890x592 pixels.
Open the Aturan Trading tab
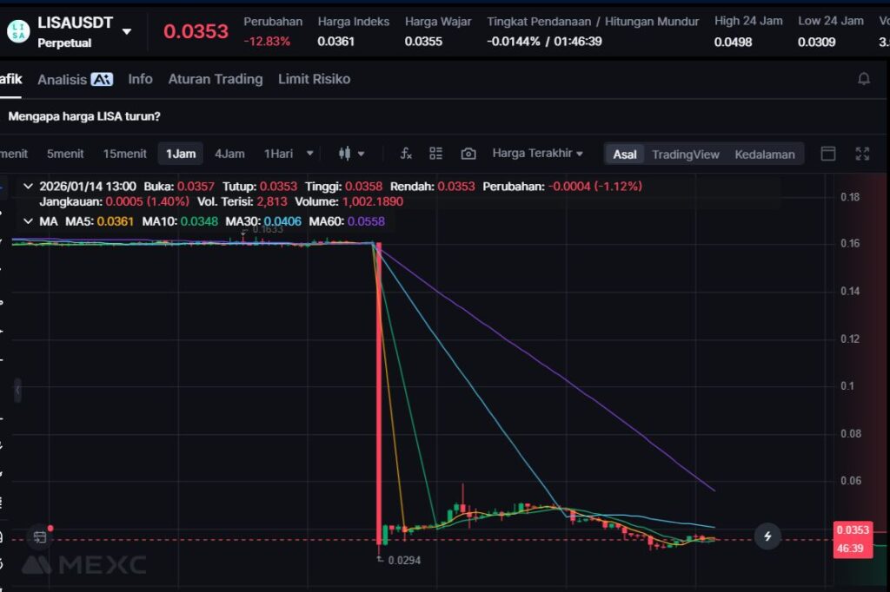[216, 79]
